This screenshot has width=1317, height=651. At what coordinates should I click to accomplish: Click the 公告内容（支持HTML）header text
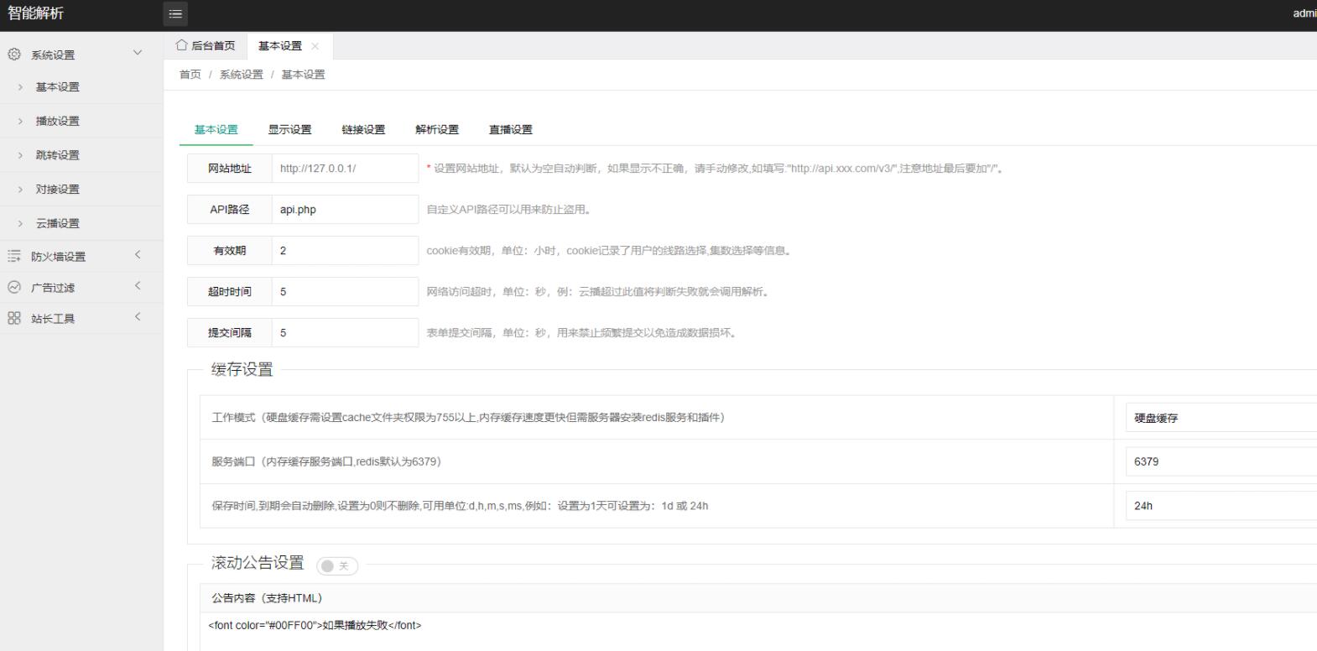[x=267, y=598]
